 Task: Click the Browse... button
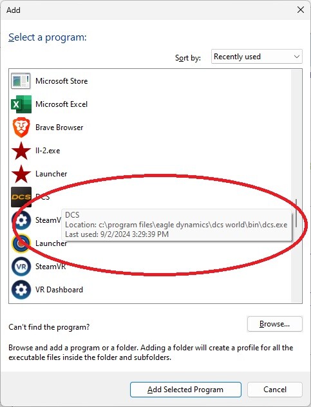click(x=275, y=324)
